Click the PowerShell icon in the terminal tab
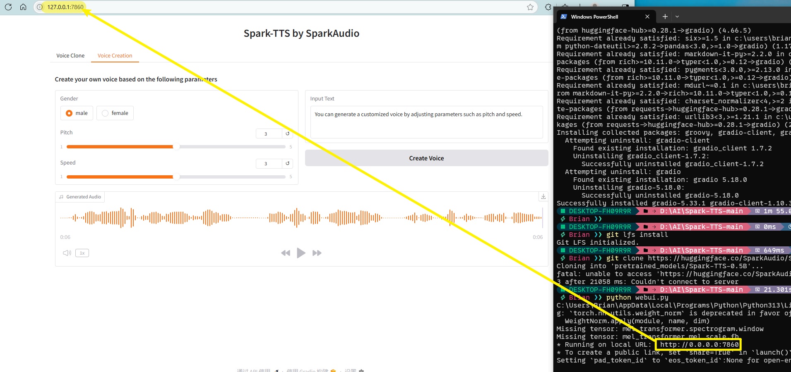Screen dimensions: 791x372 coord(564,17)
